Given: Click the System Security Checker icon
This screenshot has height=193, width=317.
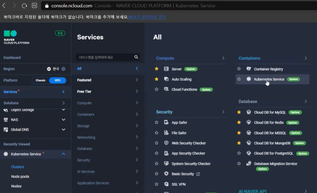Looking at the screenshot, I should pos(166,163).
